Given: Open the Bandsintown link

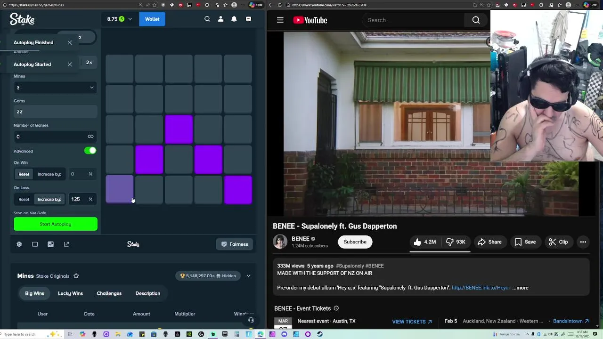Looking at the screenshot, I should [571, 321].
